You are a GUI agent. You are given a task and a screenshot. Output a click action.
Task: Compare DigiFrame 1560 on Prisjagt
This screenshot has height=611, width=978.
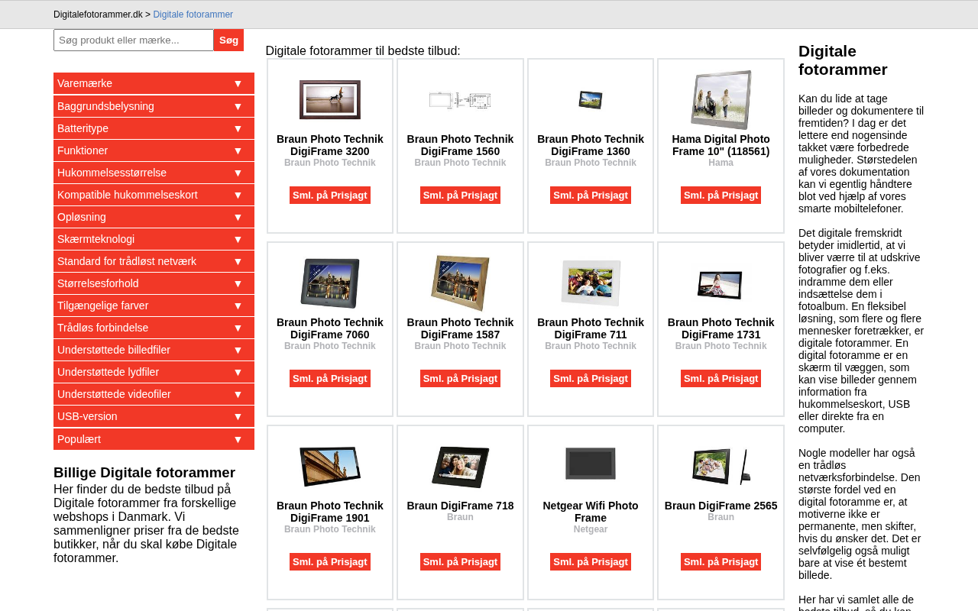coord(460,196)
